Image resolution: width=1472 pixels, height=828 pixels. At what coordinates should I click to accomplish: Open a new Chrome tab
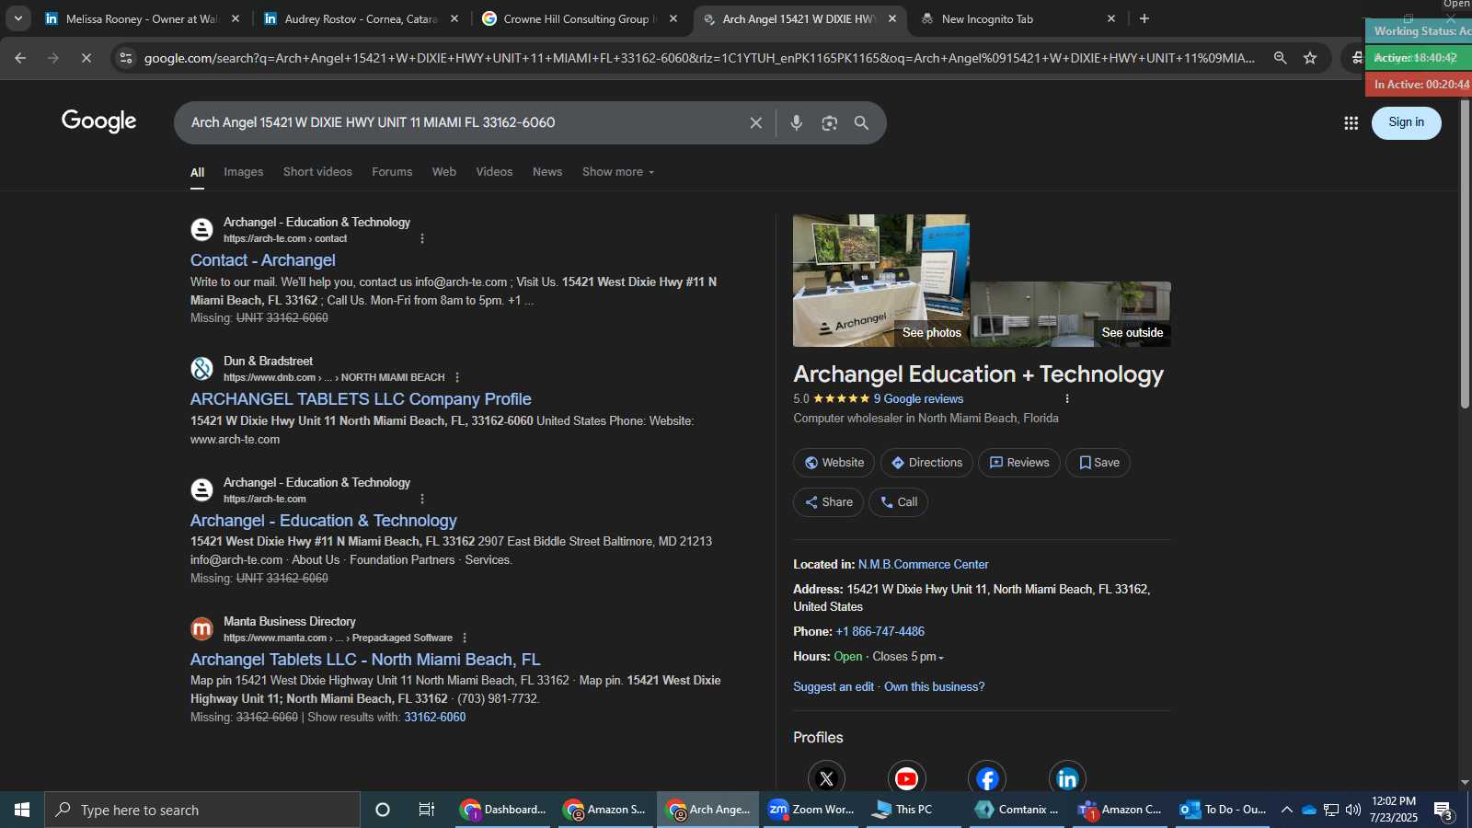[x=1144, y=18]
